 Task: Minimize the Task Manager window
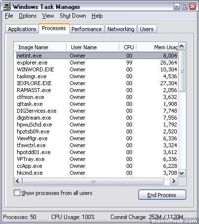tap(177, 6)
